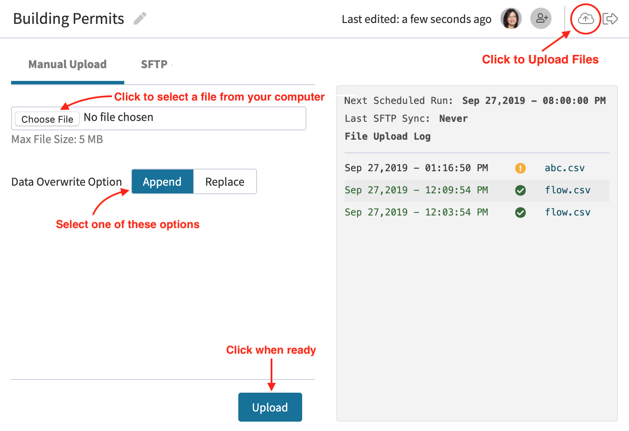629x431 pixels.
Task: Click the export arrow icon
Action: click(x=610, y=19)
